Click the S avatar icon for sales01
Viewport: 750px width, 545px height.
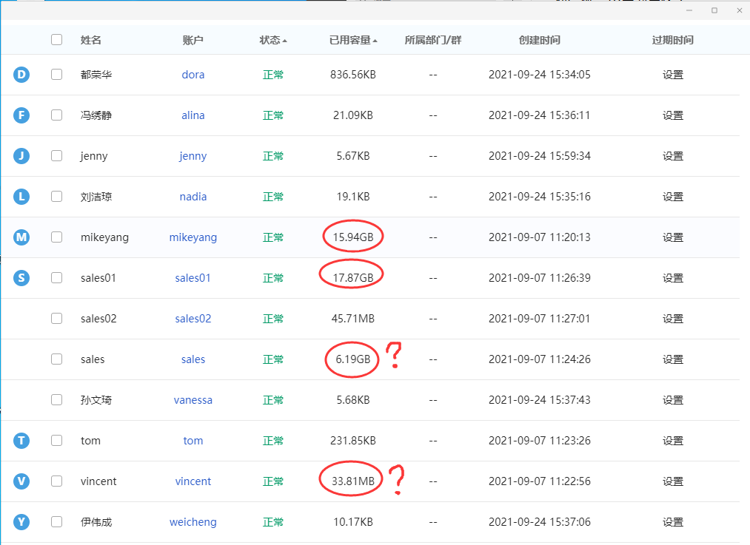pos(21,278)
